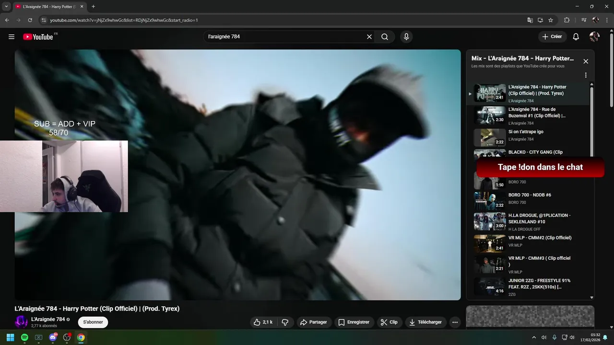614x345 pixels.
Task: Download with Télécharger button
Action: tap(426, 322)
